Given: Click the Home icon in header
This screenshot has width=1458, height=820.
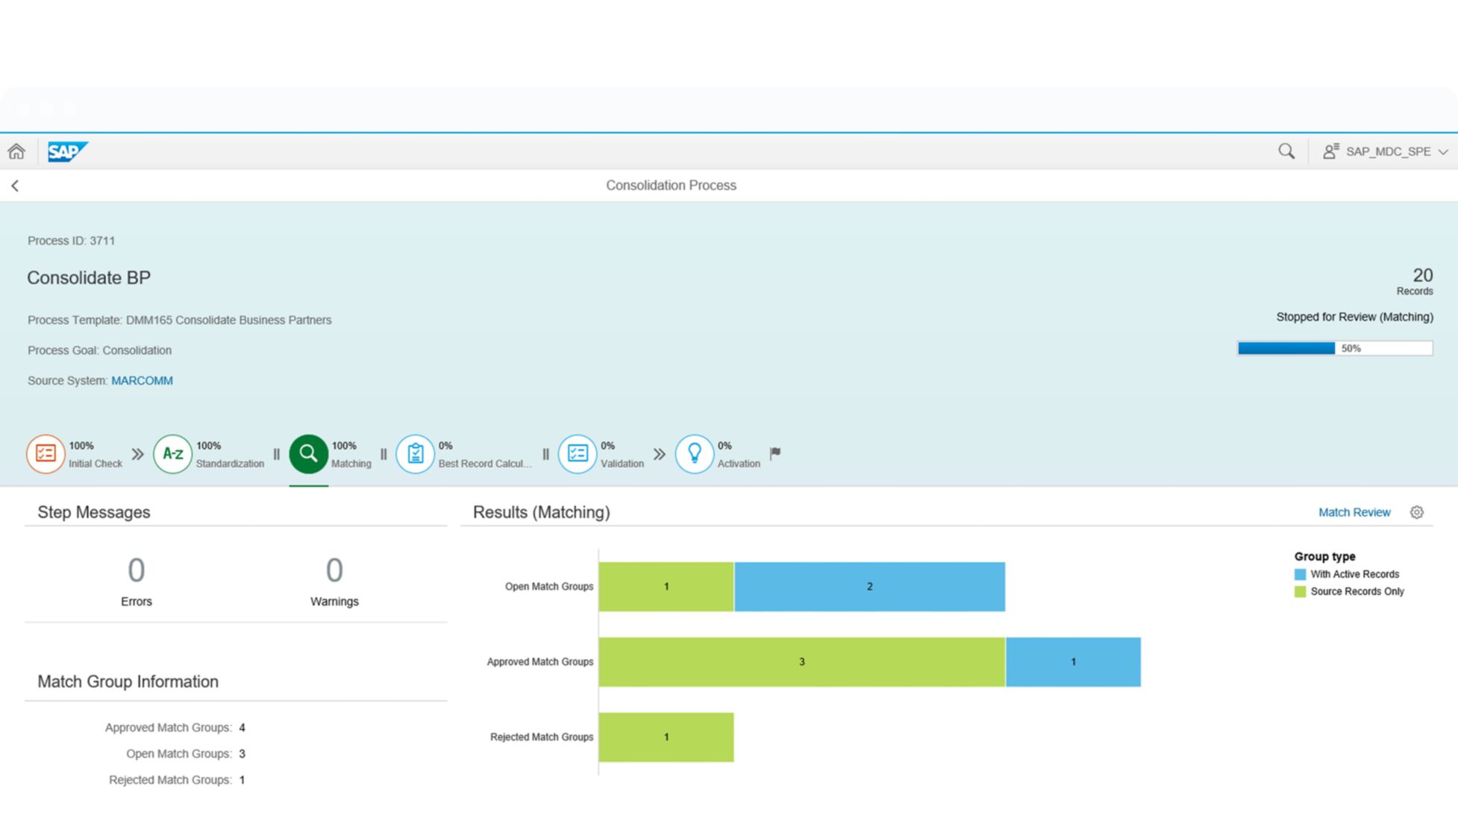Looking at the screenshot, I should (x=16, y=151).
